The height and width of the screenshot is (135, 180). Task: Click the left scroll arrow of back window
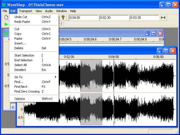tap(13, 107)
